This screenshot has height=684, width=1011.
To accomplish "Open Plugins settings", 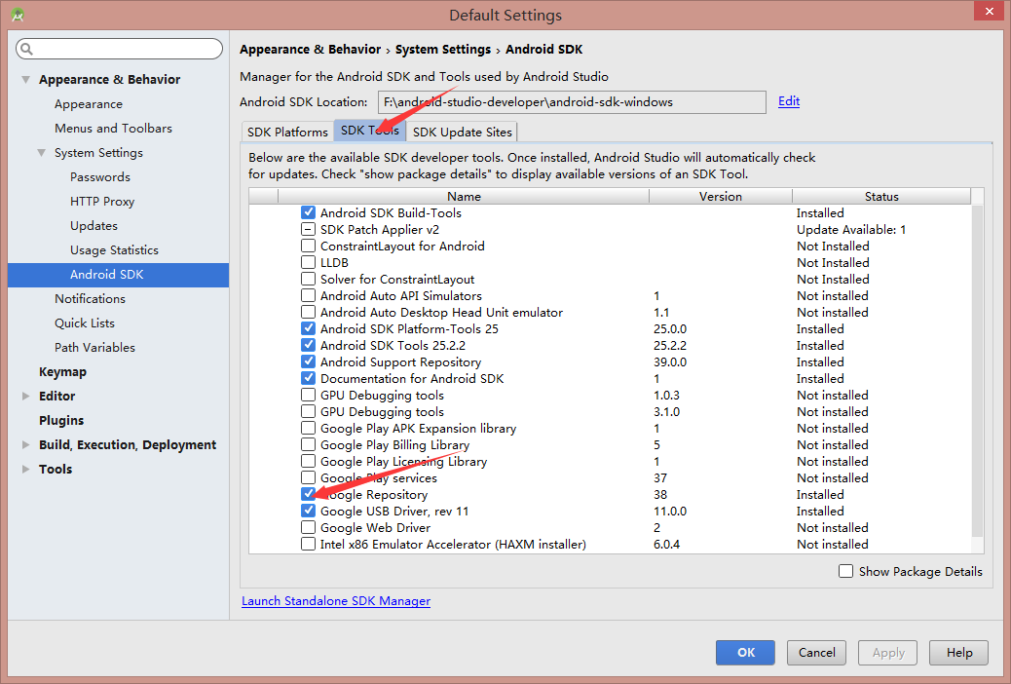I will click(61, 420).
